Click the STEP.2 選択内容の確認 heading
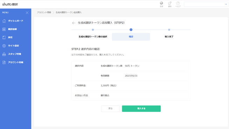Screen dimensions: 229x129 (x=85, y=49)
